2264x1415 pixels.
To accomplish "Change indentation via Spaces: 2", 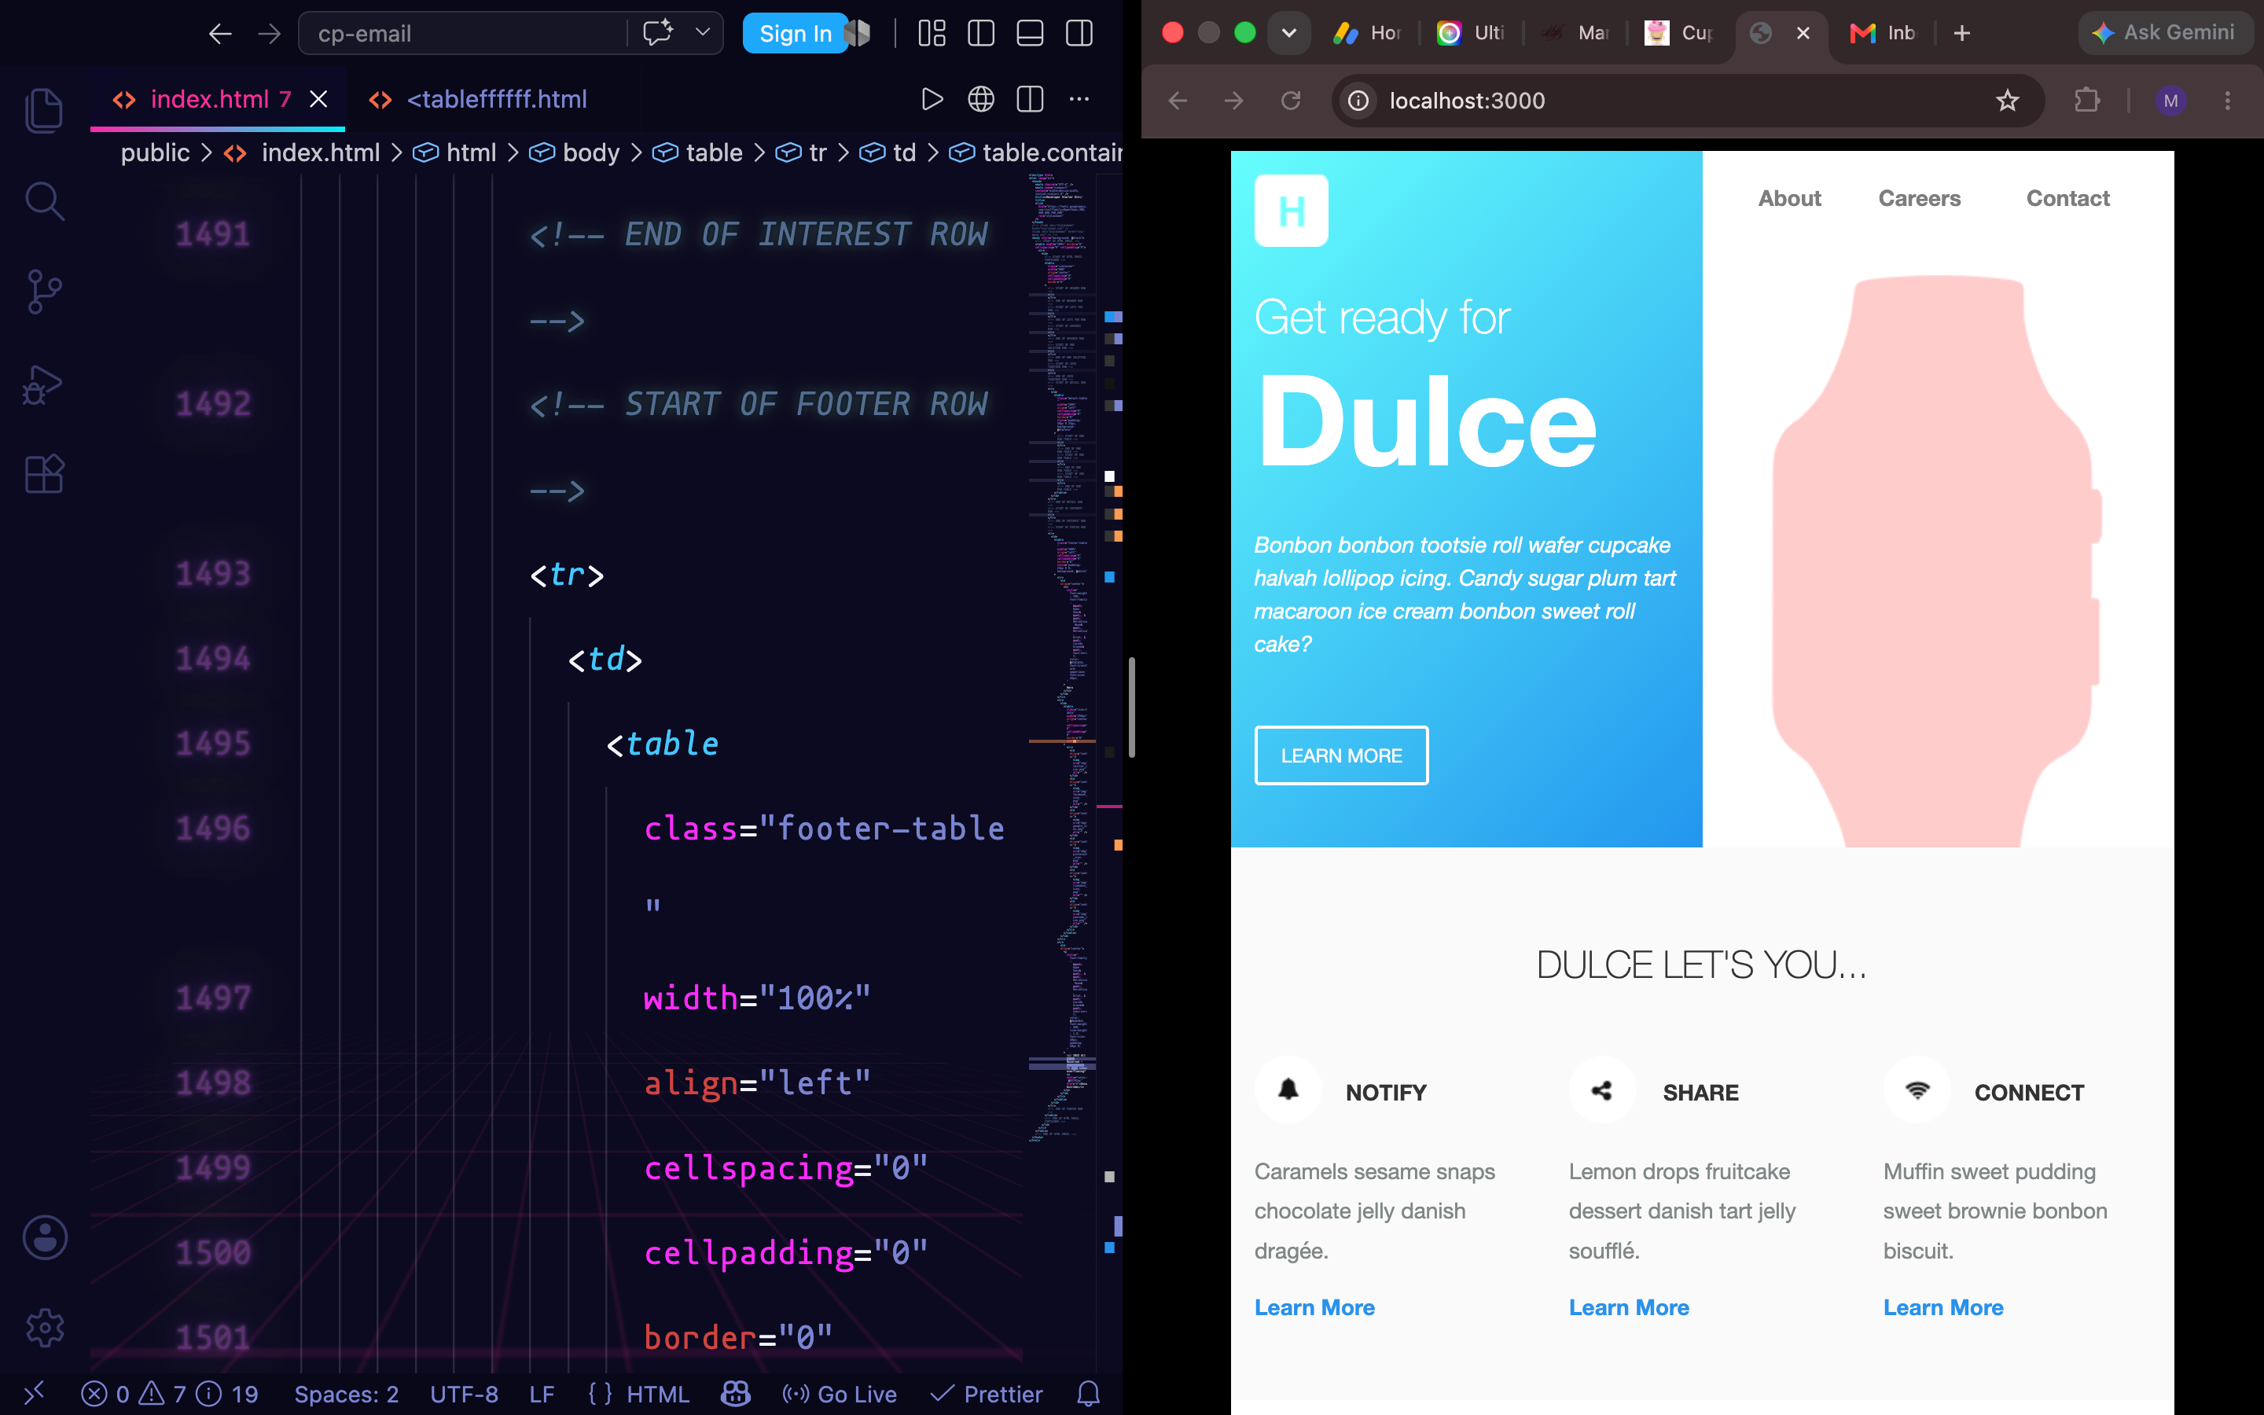I will coord(346,1395).
